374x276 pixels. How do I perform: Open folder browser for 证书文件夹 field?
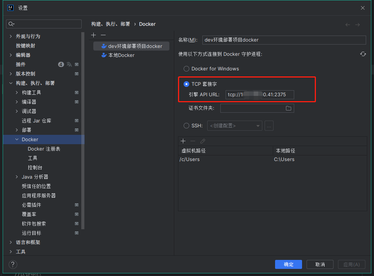tap(289, 108)
